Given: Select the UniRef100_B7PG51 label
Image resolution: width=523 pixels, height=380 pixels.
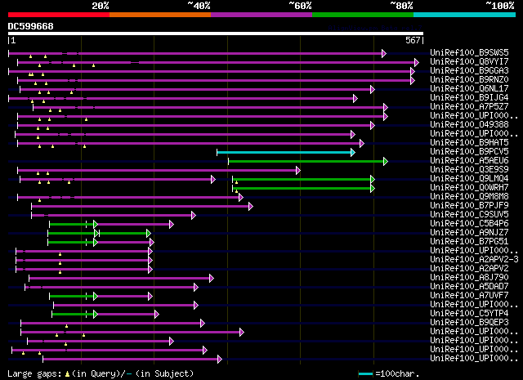Looking at the screenshot, I should point(469,242).
